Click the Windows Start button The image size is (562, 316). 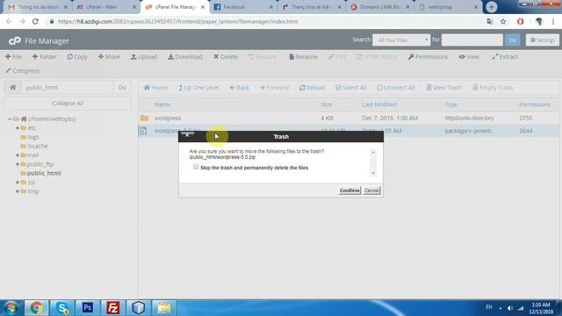click(x=11, y=308)
